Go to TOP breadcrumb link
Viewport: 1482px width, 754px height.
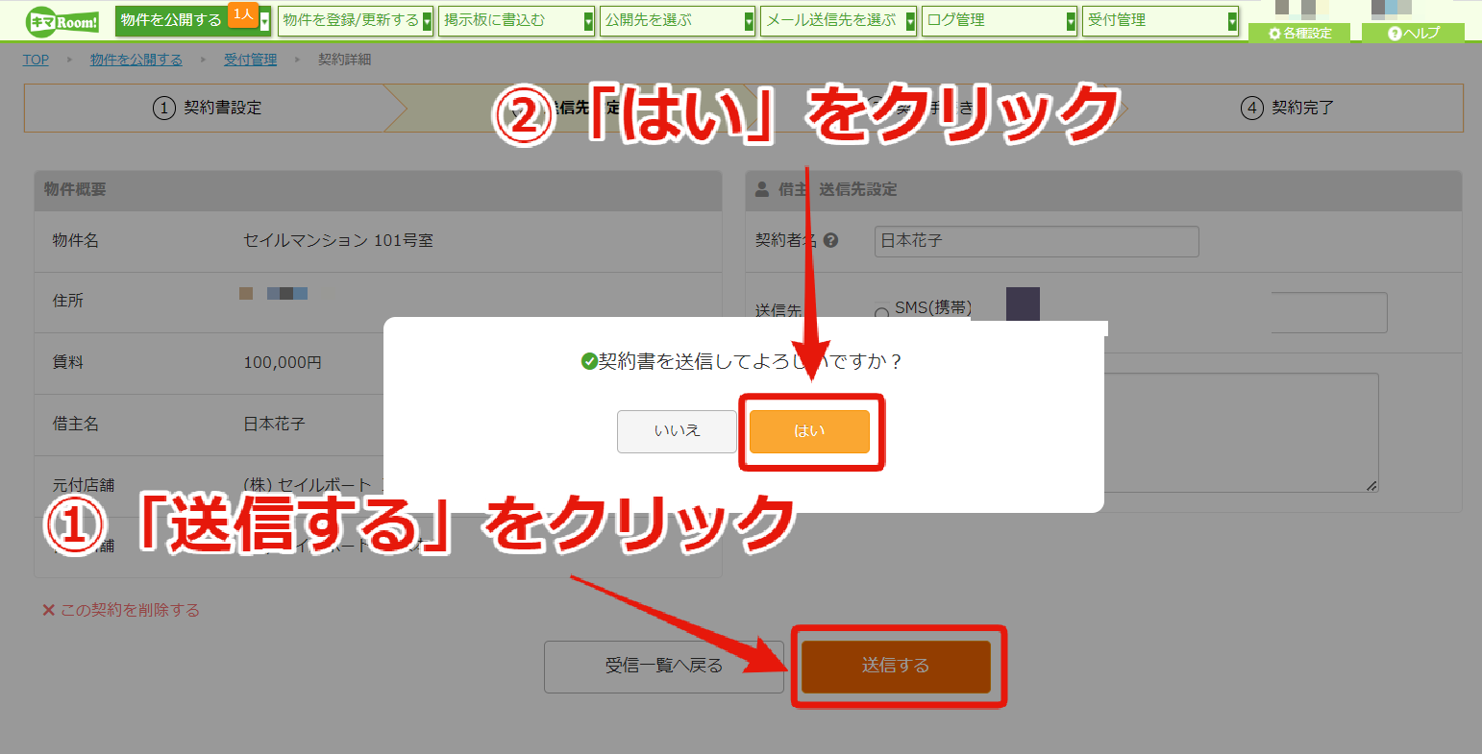point(36,60)
